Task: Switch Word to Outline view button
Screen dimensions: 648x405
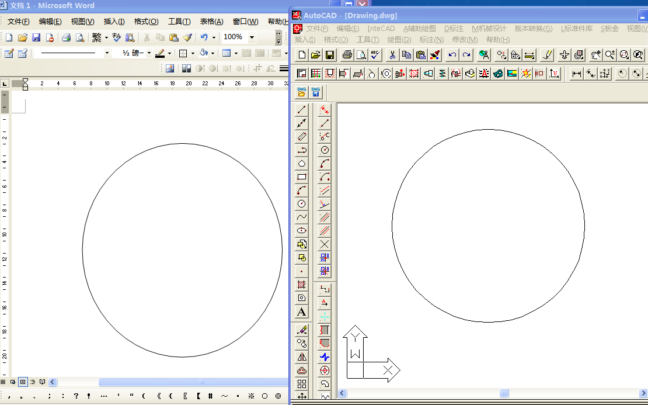Action: [x=33, y=382]
